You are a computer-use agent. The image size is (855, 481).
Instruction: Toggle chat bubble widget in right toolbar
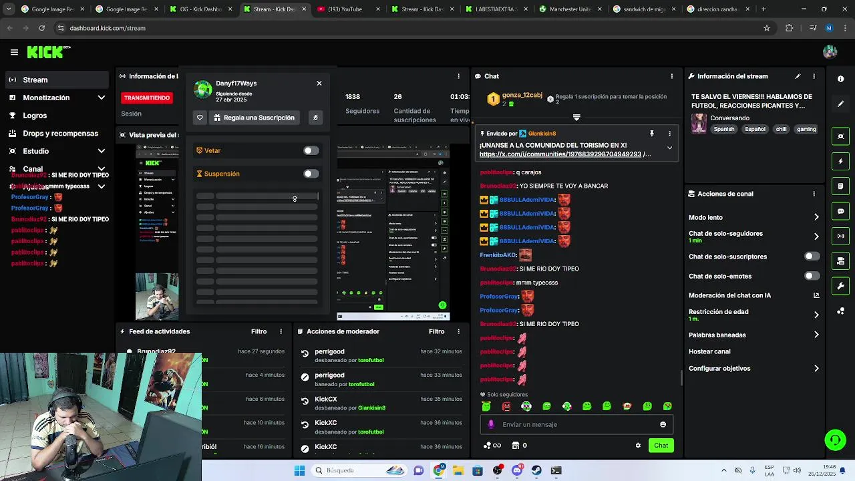840,211
